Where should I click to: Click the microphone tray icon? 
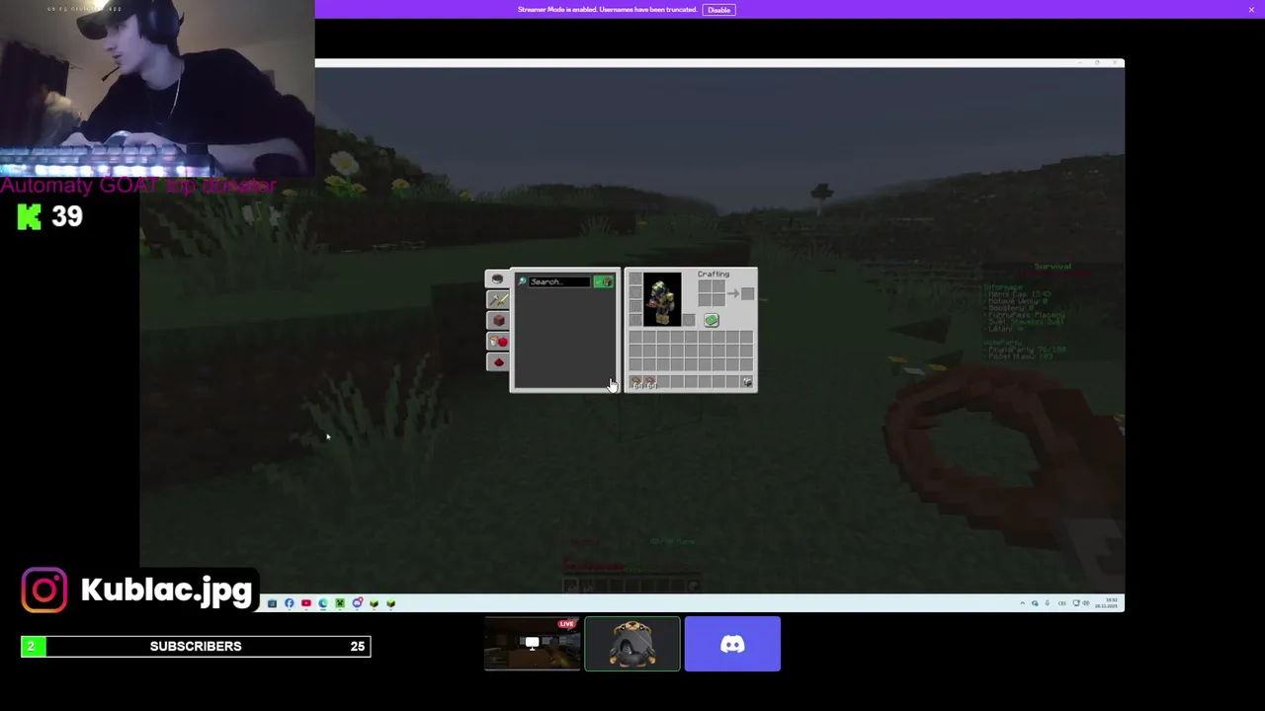[x=1047, y=603]
